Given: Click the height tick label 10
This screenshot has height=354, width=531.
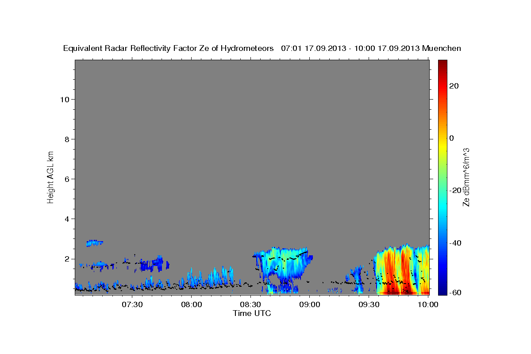Looking at the screenshot, I should [66, 100].
